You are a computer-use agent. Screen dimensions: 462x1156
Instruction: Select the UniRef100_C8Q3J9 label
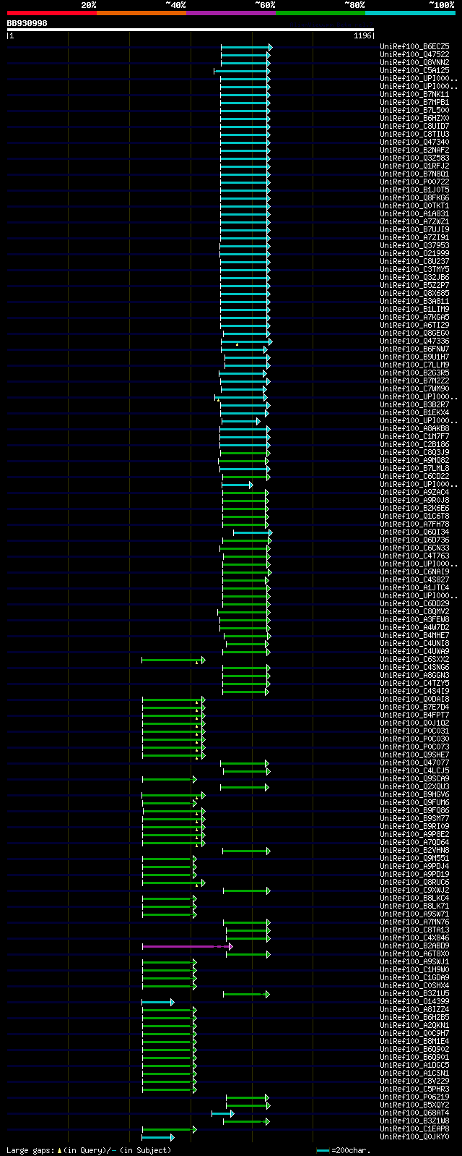tap(414, 453)
